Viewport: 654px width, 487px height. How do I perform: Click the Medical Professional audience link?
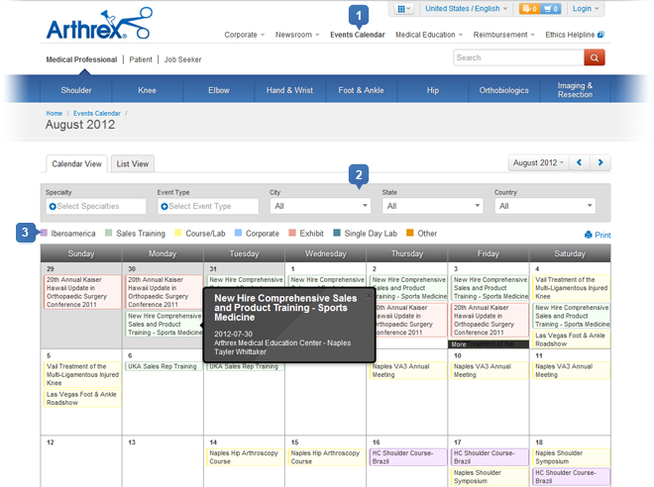81,59
